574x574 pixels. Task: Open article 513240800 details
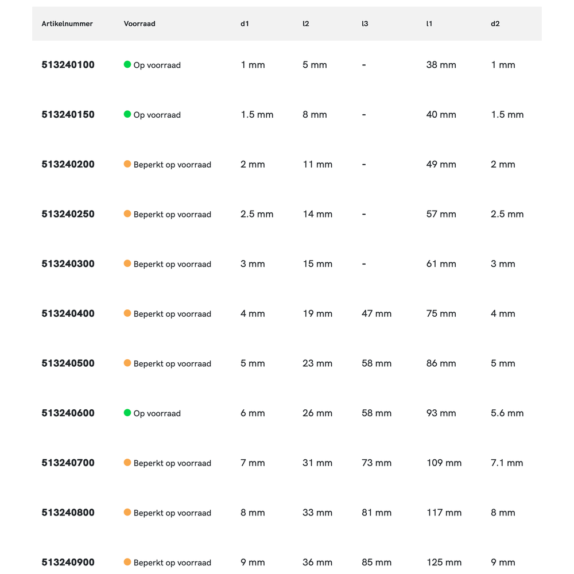click(x=68, y=513)
